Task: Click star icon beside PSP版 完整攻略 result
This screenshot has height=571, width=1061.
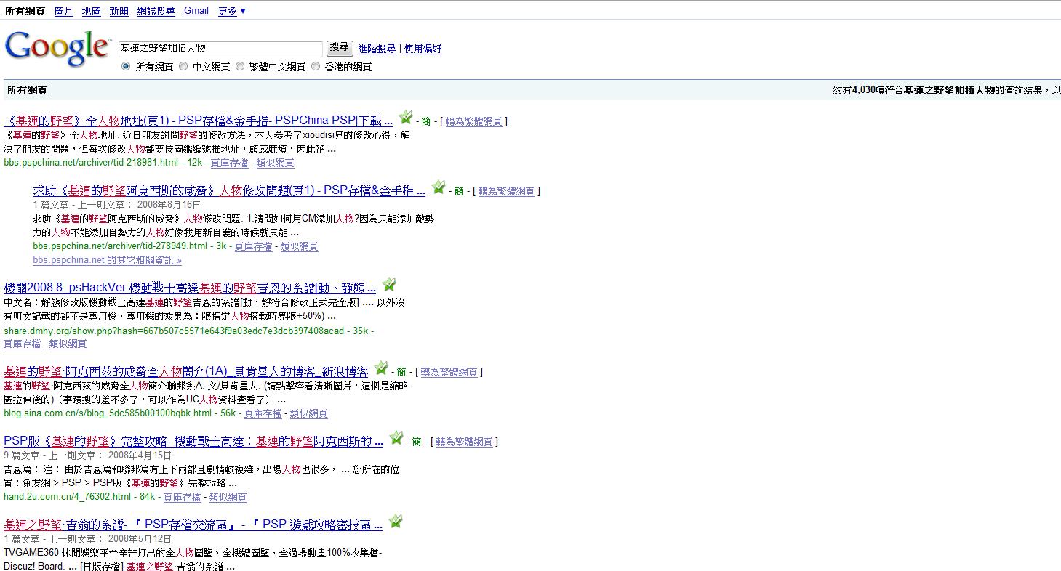Action: [x=396, y=438]
